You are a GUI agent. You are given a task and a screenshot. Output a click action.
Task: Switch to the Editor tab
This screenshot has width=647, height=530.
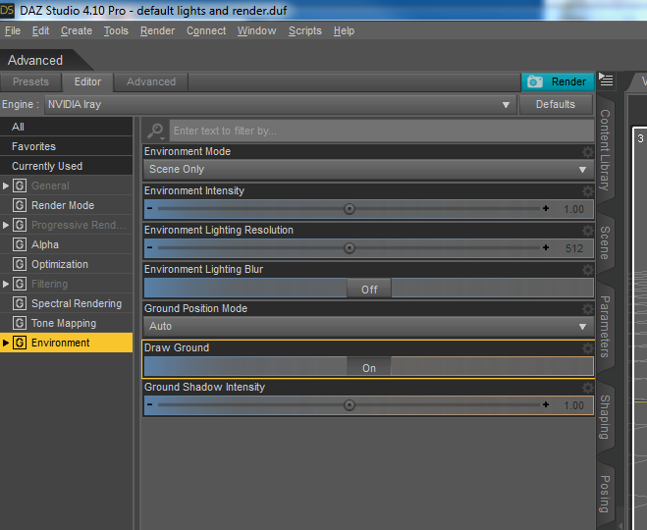[x=87, y=82]
